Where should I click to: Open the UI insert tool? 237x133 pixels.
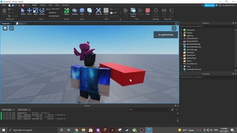click(x=90, y=11)
